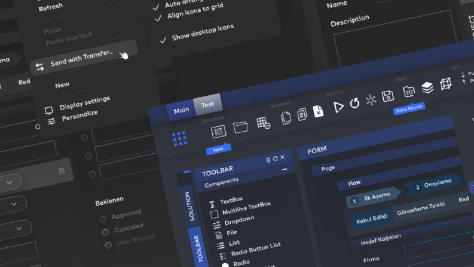Click the Firma input field
The width and height of the screenshot is (474, 267).
(439, 246)
